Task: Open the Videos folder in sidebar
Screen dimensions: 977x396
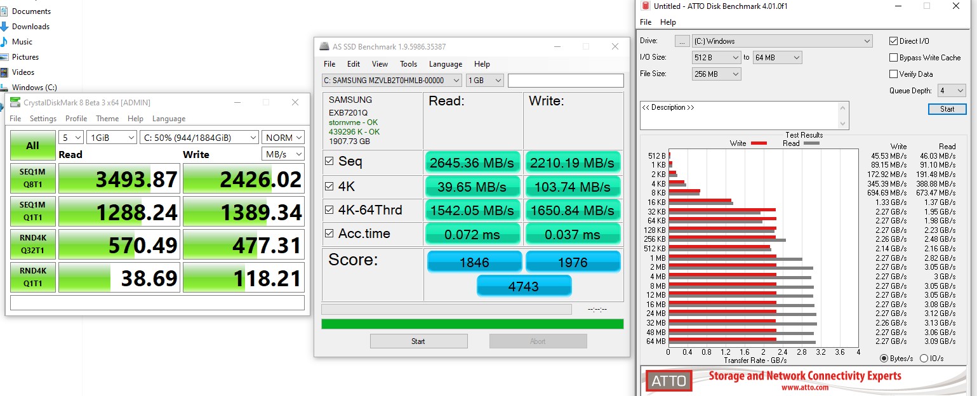Action: pyautogui.click(x=23, y=72)
